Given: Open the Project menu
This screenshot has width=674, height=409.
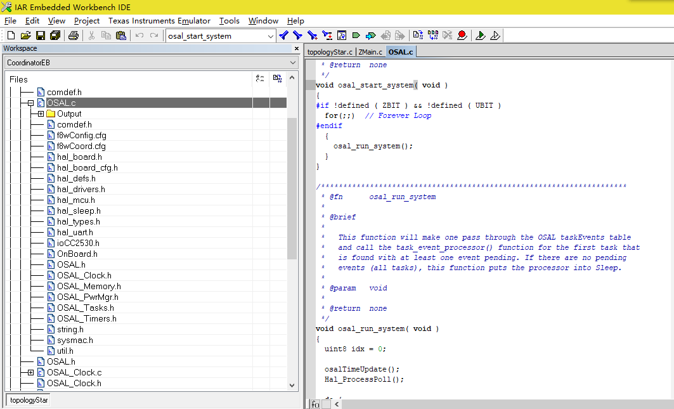Looking at the screenshot, I should pyautogui.click(x=87, y=21).
